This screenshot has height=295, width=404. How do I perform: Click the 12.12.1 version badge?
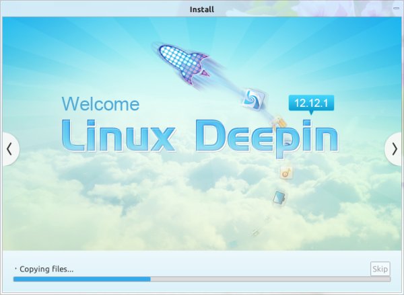311,103
